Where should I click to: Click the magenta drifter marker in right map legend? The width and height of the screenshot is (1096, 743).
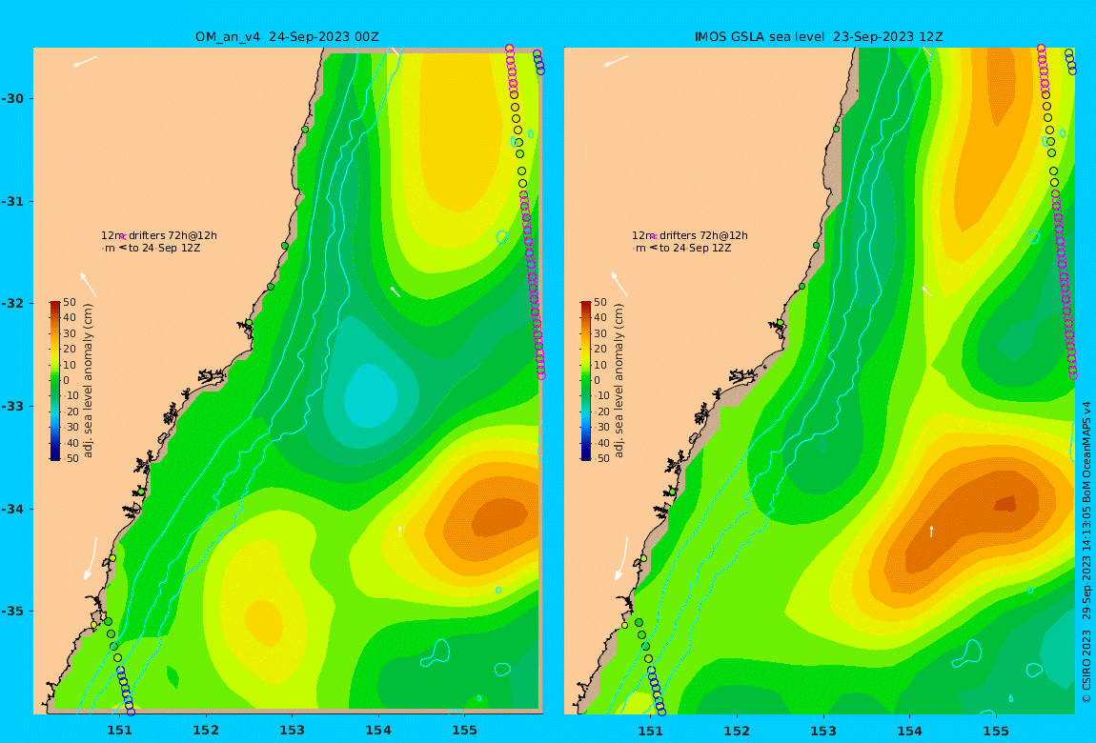[654, 237]
